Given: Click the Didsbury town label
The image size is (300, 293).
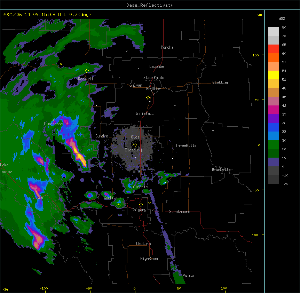Looking at the screenshot, I should (134, 150).
